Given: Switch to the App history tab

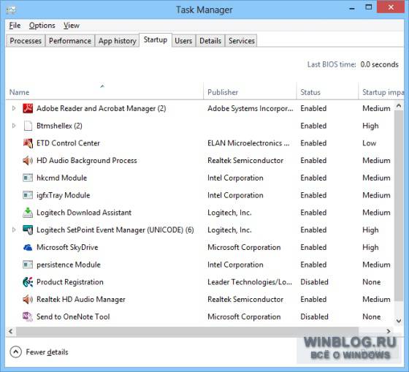Looking at the screenshot, I should coord(118,41).
